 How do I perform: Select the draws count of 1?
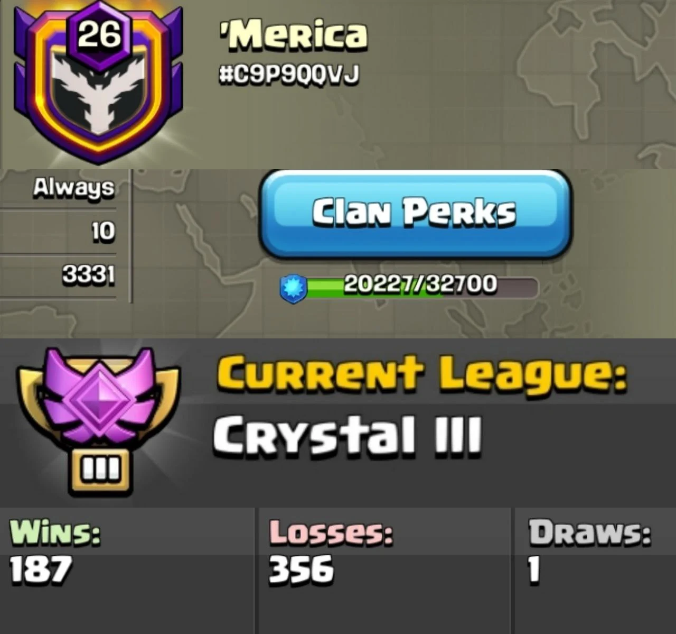[x=534, y=569]
